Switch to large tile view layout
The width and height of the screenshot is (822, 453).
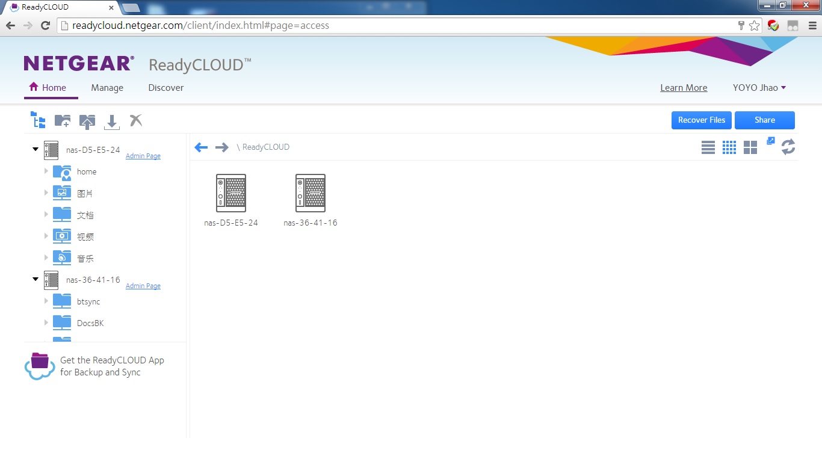click(x=750, y=147)
